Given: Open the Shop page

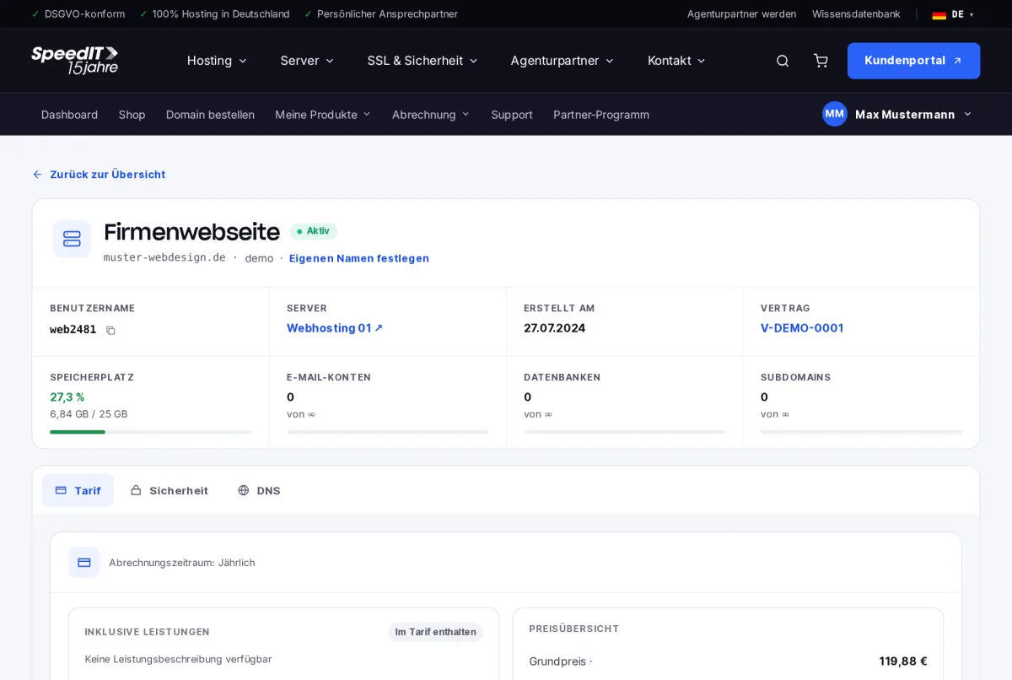Looking at the screenshot, I should [x=132, y=115].
